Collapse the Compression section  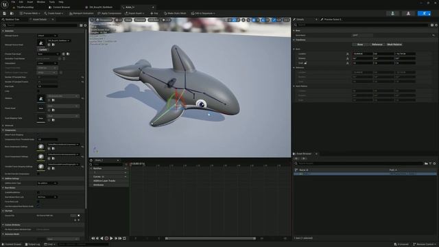click(3, 130)
